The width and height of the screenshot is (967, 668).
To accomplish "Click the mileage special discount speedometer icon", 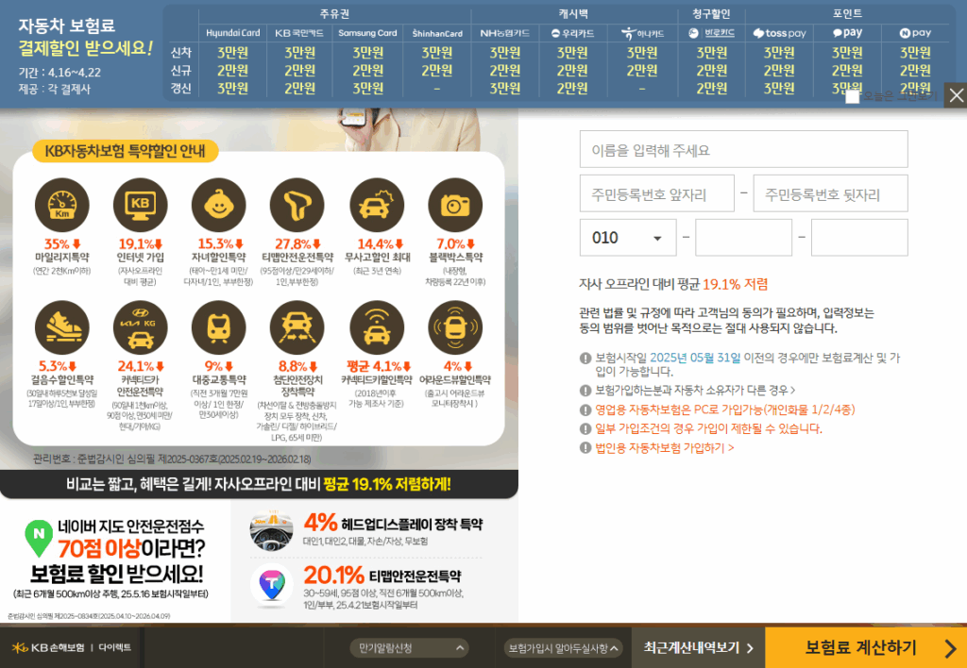I will [61, 205].
